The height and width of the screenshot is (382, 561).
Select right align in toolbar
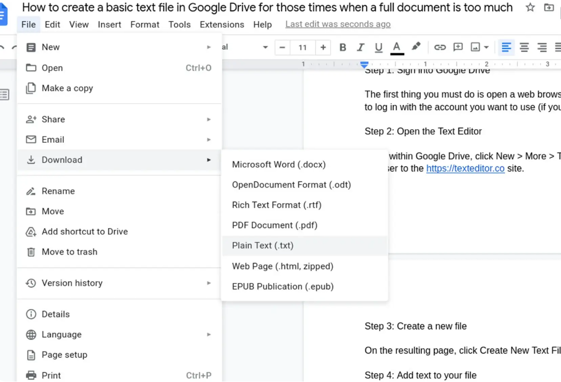(542, 47)
